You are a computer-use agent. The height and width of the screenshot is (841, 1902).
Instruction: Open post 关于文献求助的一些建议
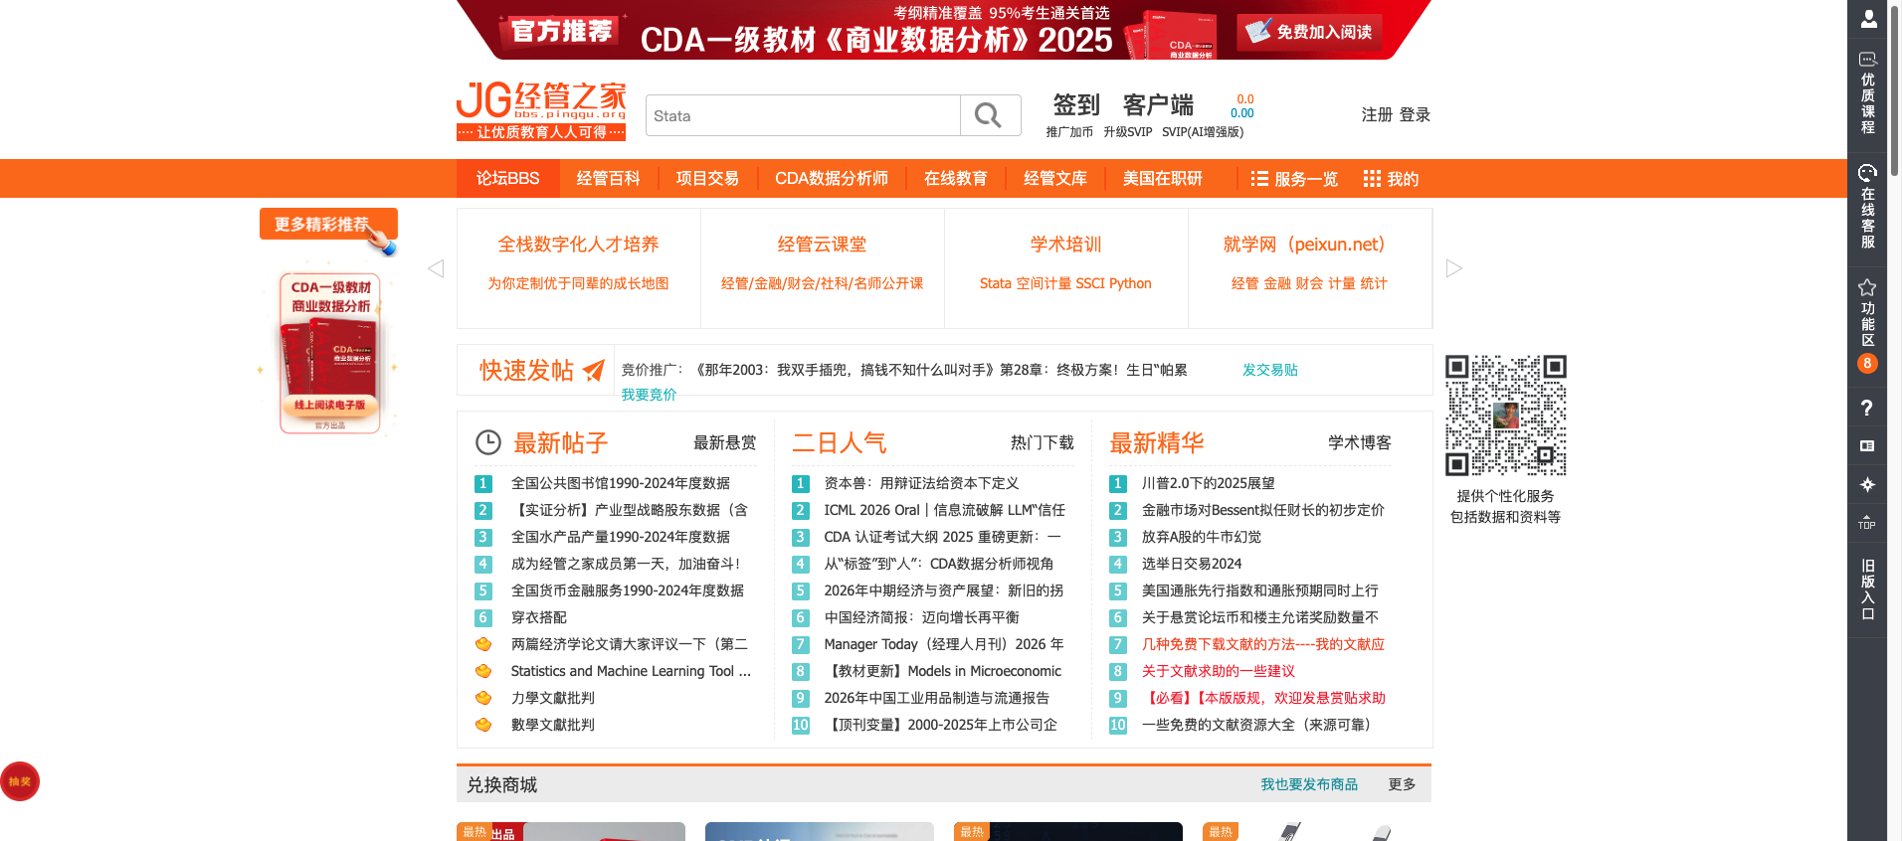[1218, 671]
